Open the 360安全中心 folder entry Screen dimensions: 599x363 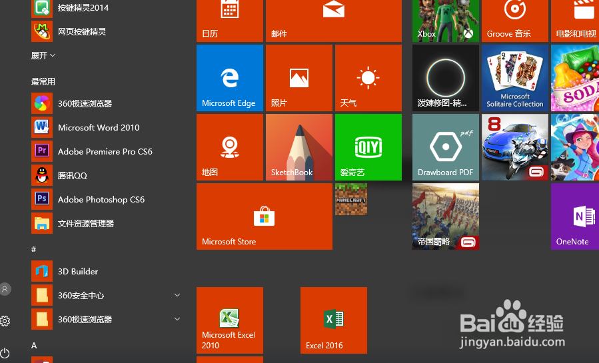click(107, 296)
